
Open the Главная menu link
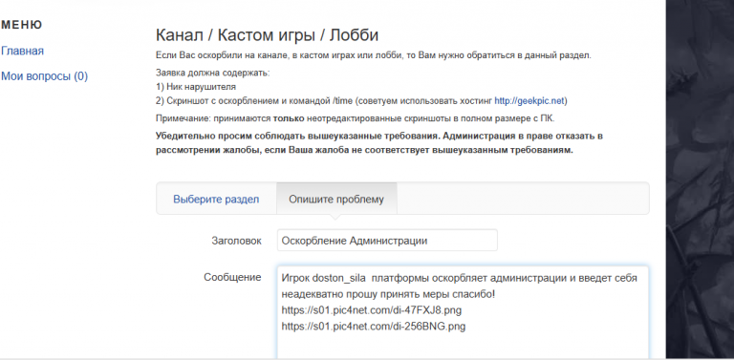tap(23, 51)
